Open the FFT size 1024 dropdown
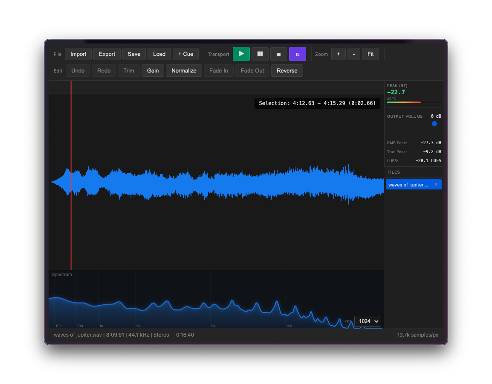The height and width of the screenshot is (384, 492). (x=367, y=321)
